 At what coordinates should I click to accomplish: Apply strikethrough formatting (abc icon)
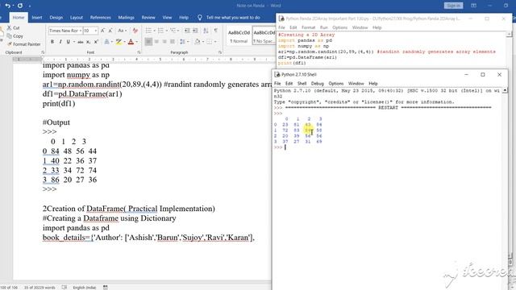pos(80,42)
